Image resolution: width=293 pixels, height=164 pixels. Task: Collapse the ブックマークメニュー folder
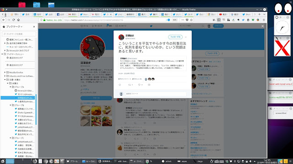[2, 54]
